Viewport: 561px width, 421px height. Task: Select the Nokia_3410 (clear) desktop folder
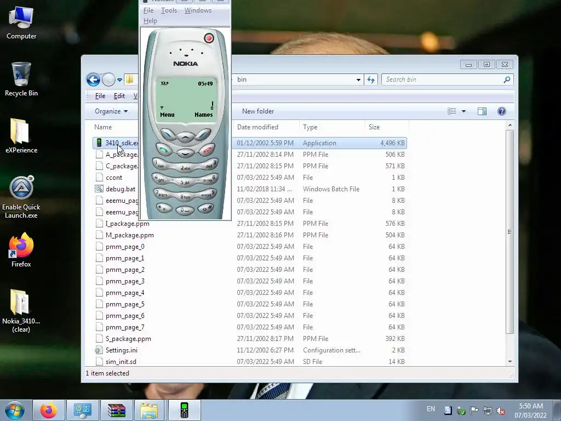click(x=21, y=311)
